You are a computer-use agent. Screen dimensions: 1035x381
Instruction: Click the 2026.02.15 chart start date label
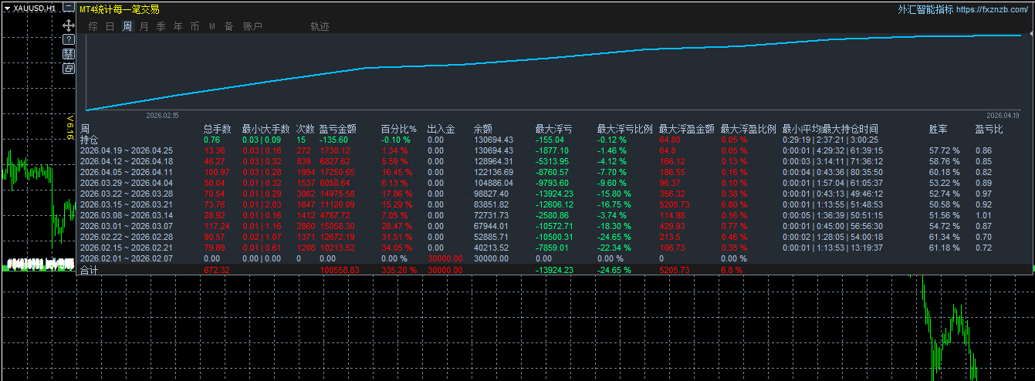(x=162, y=115)
